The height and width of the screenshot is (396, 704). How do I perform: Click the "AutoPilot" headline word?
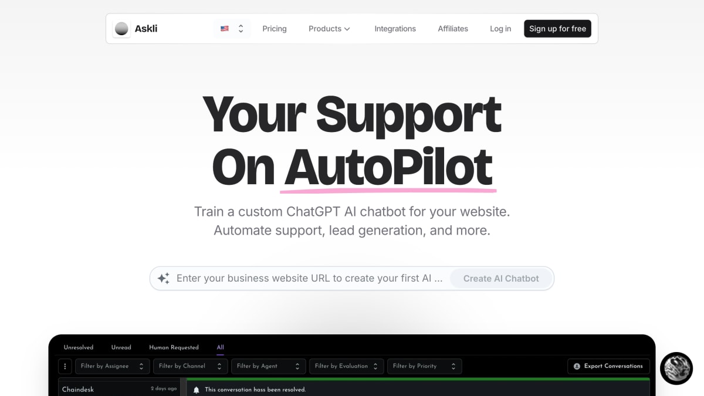pyautogui.click(x=388, y=167)
